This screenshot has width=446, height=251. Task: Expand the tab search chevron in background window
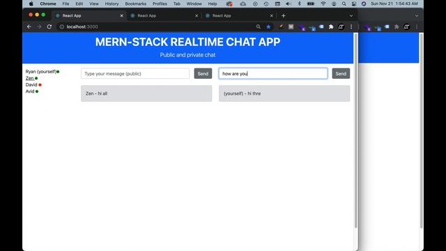coord(417,15)
